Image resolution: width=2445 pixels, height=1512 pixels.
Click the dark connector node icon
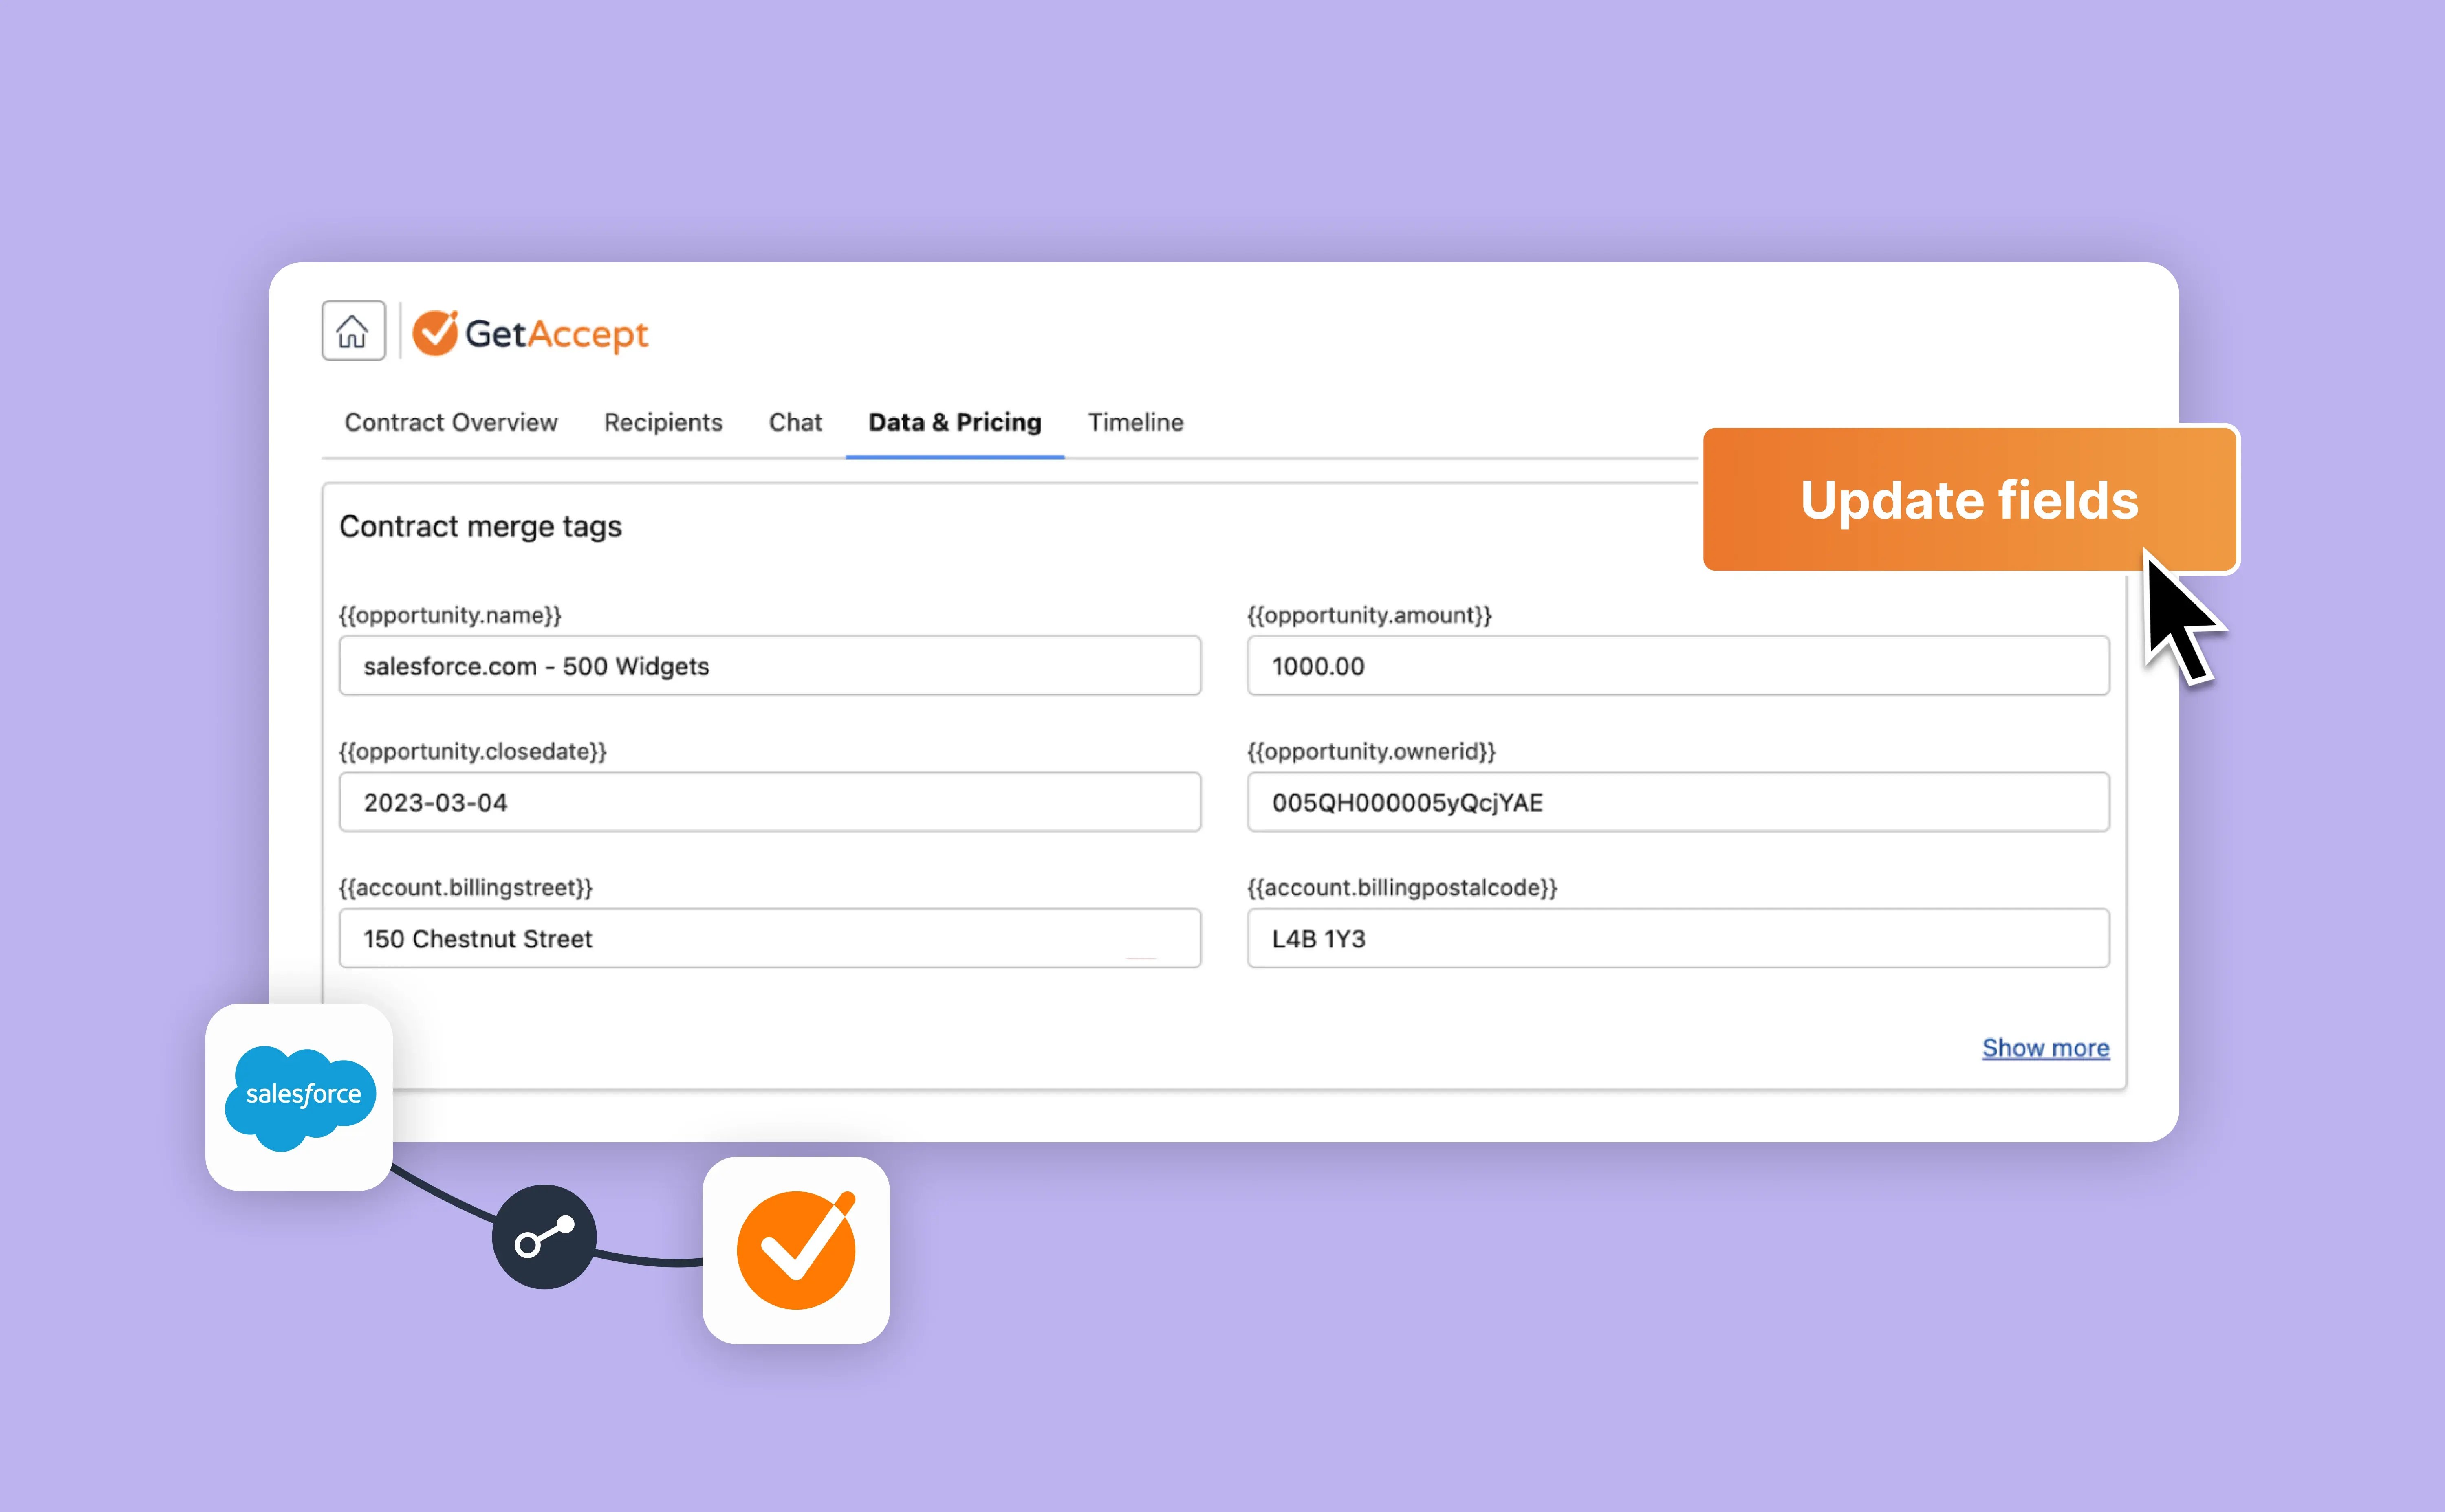click(x=544, y=1237)
